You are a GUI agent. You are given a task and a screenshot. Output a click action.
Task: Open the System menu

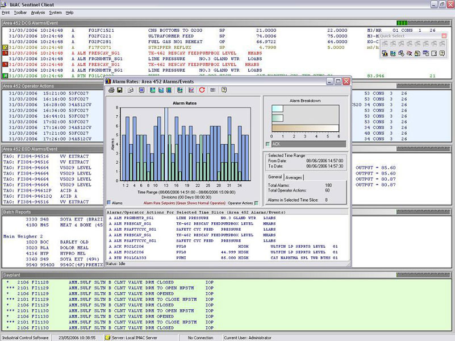[x=55, y=12]
